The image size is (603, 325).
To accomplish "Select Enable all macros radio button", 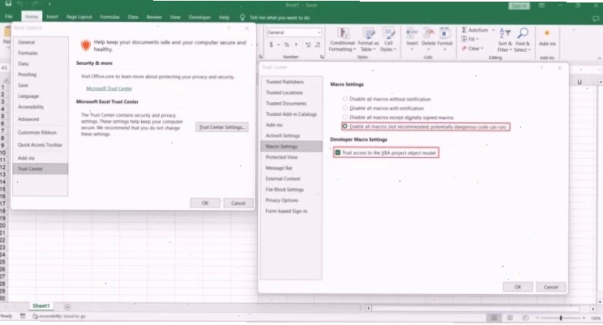I will (345, 126).
